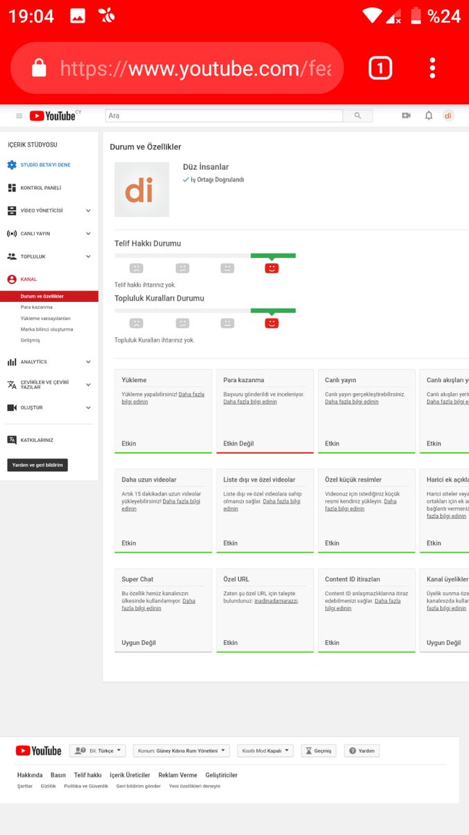Click the inadinadamarazzi custom URL link
The height and width of the screenshot is (835, 469).
[277, 601]
